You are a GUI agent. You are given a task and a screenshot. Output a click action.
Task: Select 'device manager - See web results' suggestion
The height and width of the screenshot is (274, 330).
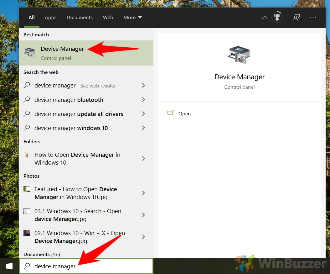pos(86,86)
